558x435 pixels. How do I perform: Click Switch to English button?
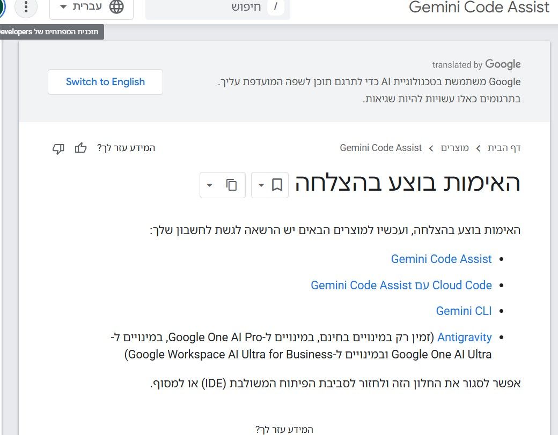click(105, 82)
